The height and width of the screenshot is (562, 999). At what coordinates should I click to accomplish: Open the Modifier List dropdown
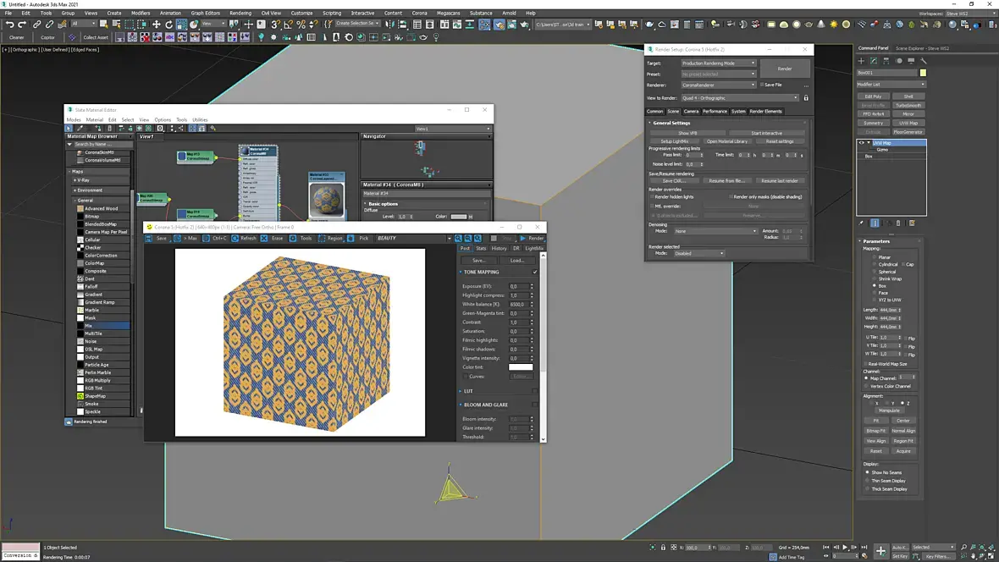point(891,85)
